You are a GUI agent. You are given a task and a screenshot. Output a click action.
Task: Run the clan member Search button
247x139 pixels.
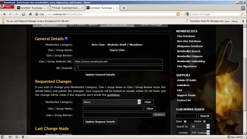pos(205,116)
